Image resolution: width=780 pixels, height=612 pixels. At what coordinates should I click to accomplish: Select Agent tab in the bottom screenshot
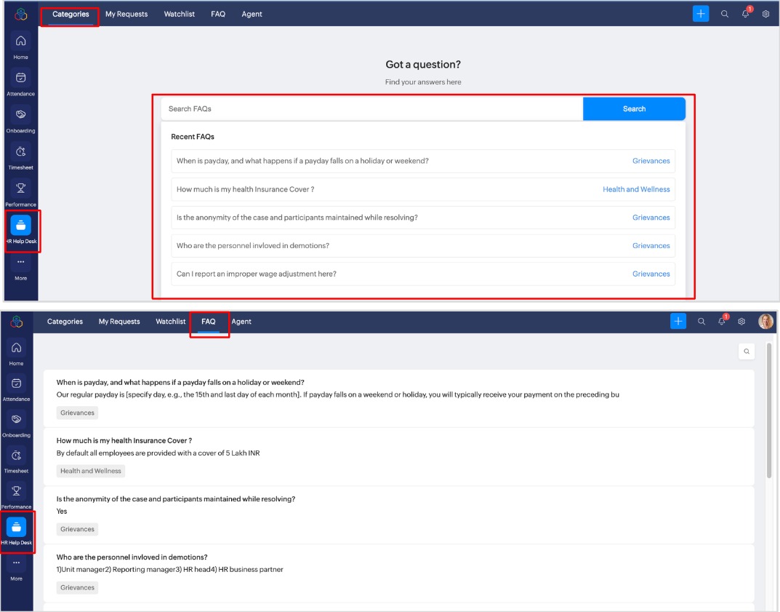(241, 321)
